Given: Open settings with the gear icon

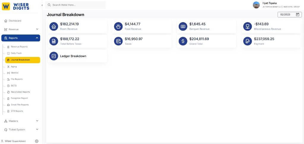Looking at the screenshot, I should point(37,141).
